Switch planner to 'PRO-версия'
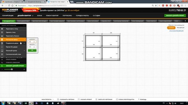 (180, 28)
